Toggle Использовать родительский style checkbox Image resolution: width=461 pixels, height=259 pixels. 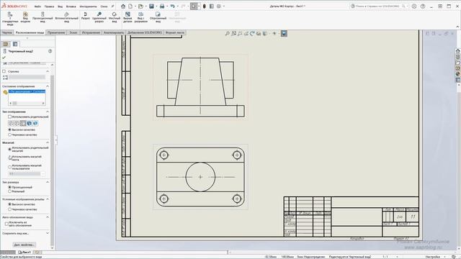[x=9, y=117]
